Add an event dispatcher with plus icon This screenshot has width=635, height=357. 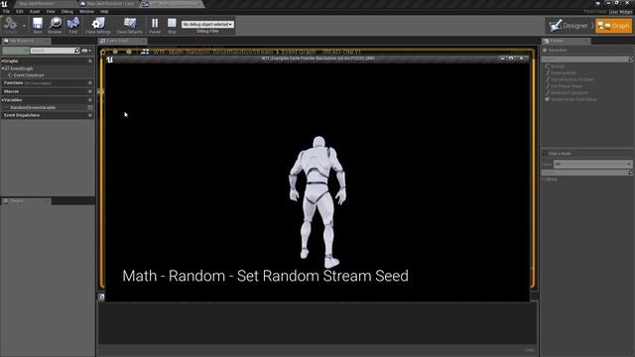pos(90,115)
